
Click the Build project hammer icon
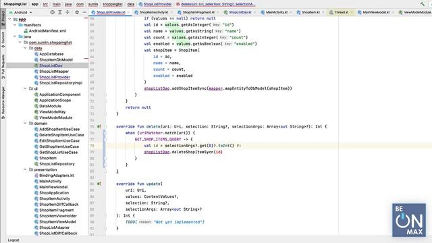pyautogui.click(x=423, y=4)
